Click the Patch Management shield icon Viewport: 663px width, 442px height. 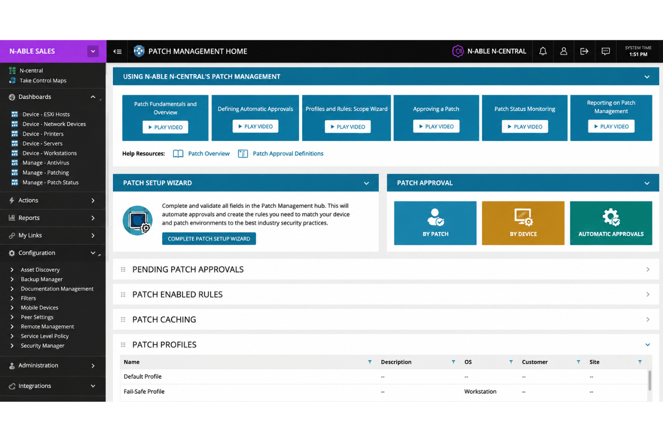point(139,51)
